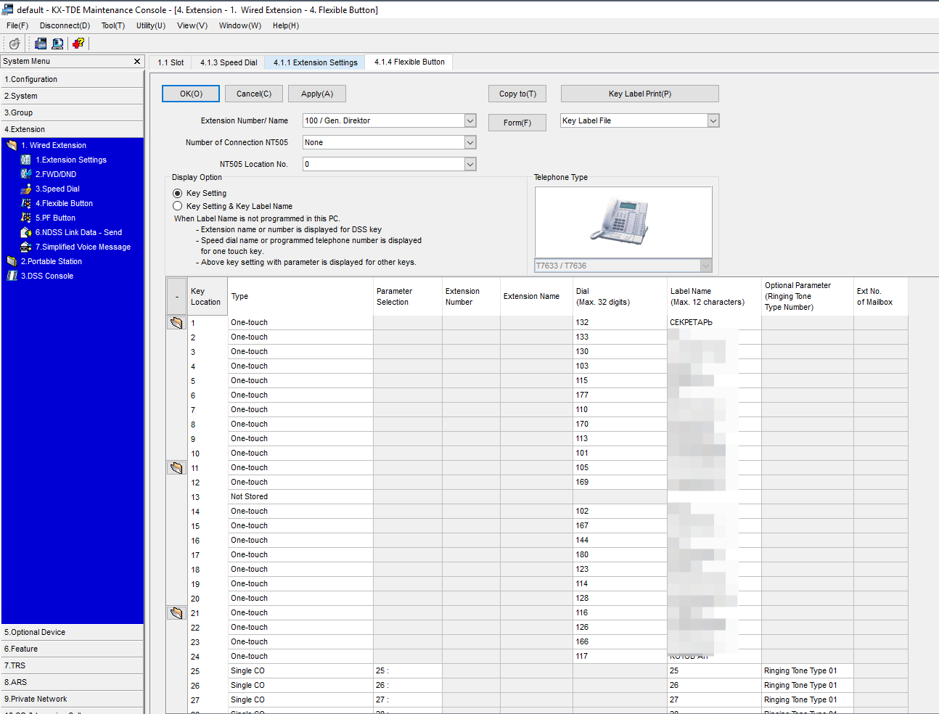Viewport: 939px width, 714px height.
Task: Click the DSS Console tree icon
Action: [12, 276]
